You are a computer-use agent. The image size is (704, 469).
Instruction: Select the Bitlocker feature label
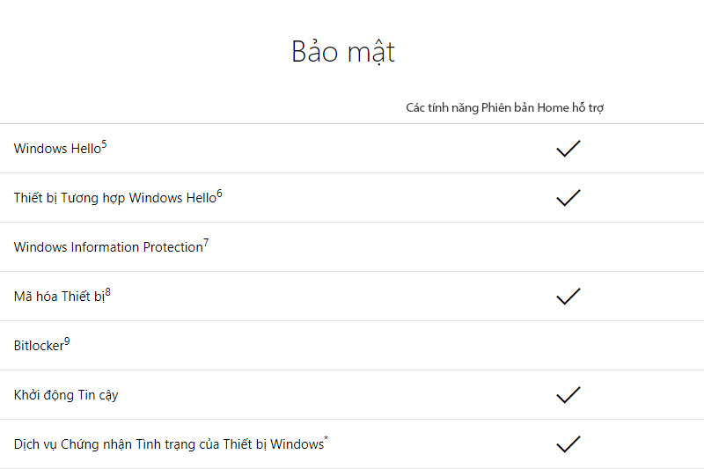(39, 346)
